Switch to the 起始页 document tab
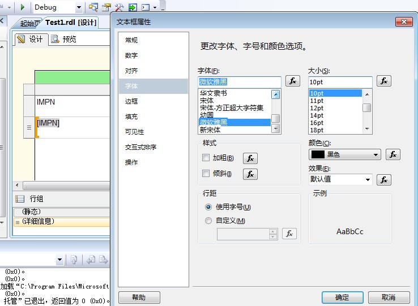The width and height of the screenshot is (418, 306). tap(29, 23)
